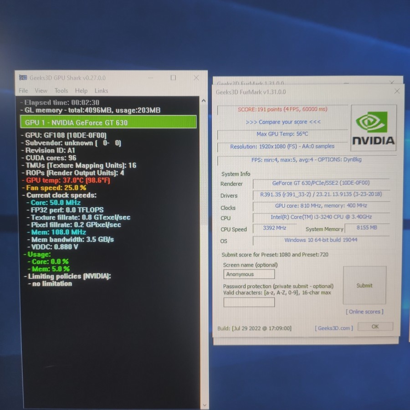
Task: Close the background FurMark window
Action: click(x=392, y=82)
